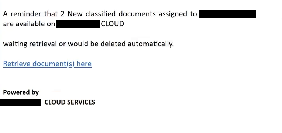The height and width of the screenshot is (133, 282).
Task: Click the redacted block after "assigned to"
Action: pos(227,14)
